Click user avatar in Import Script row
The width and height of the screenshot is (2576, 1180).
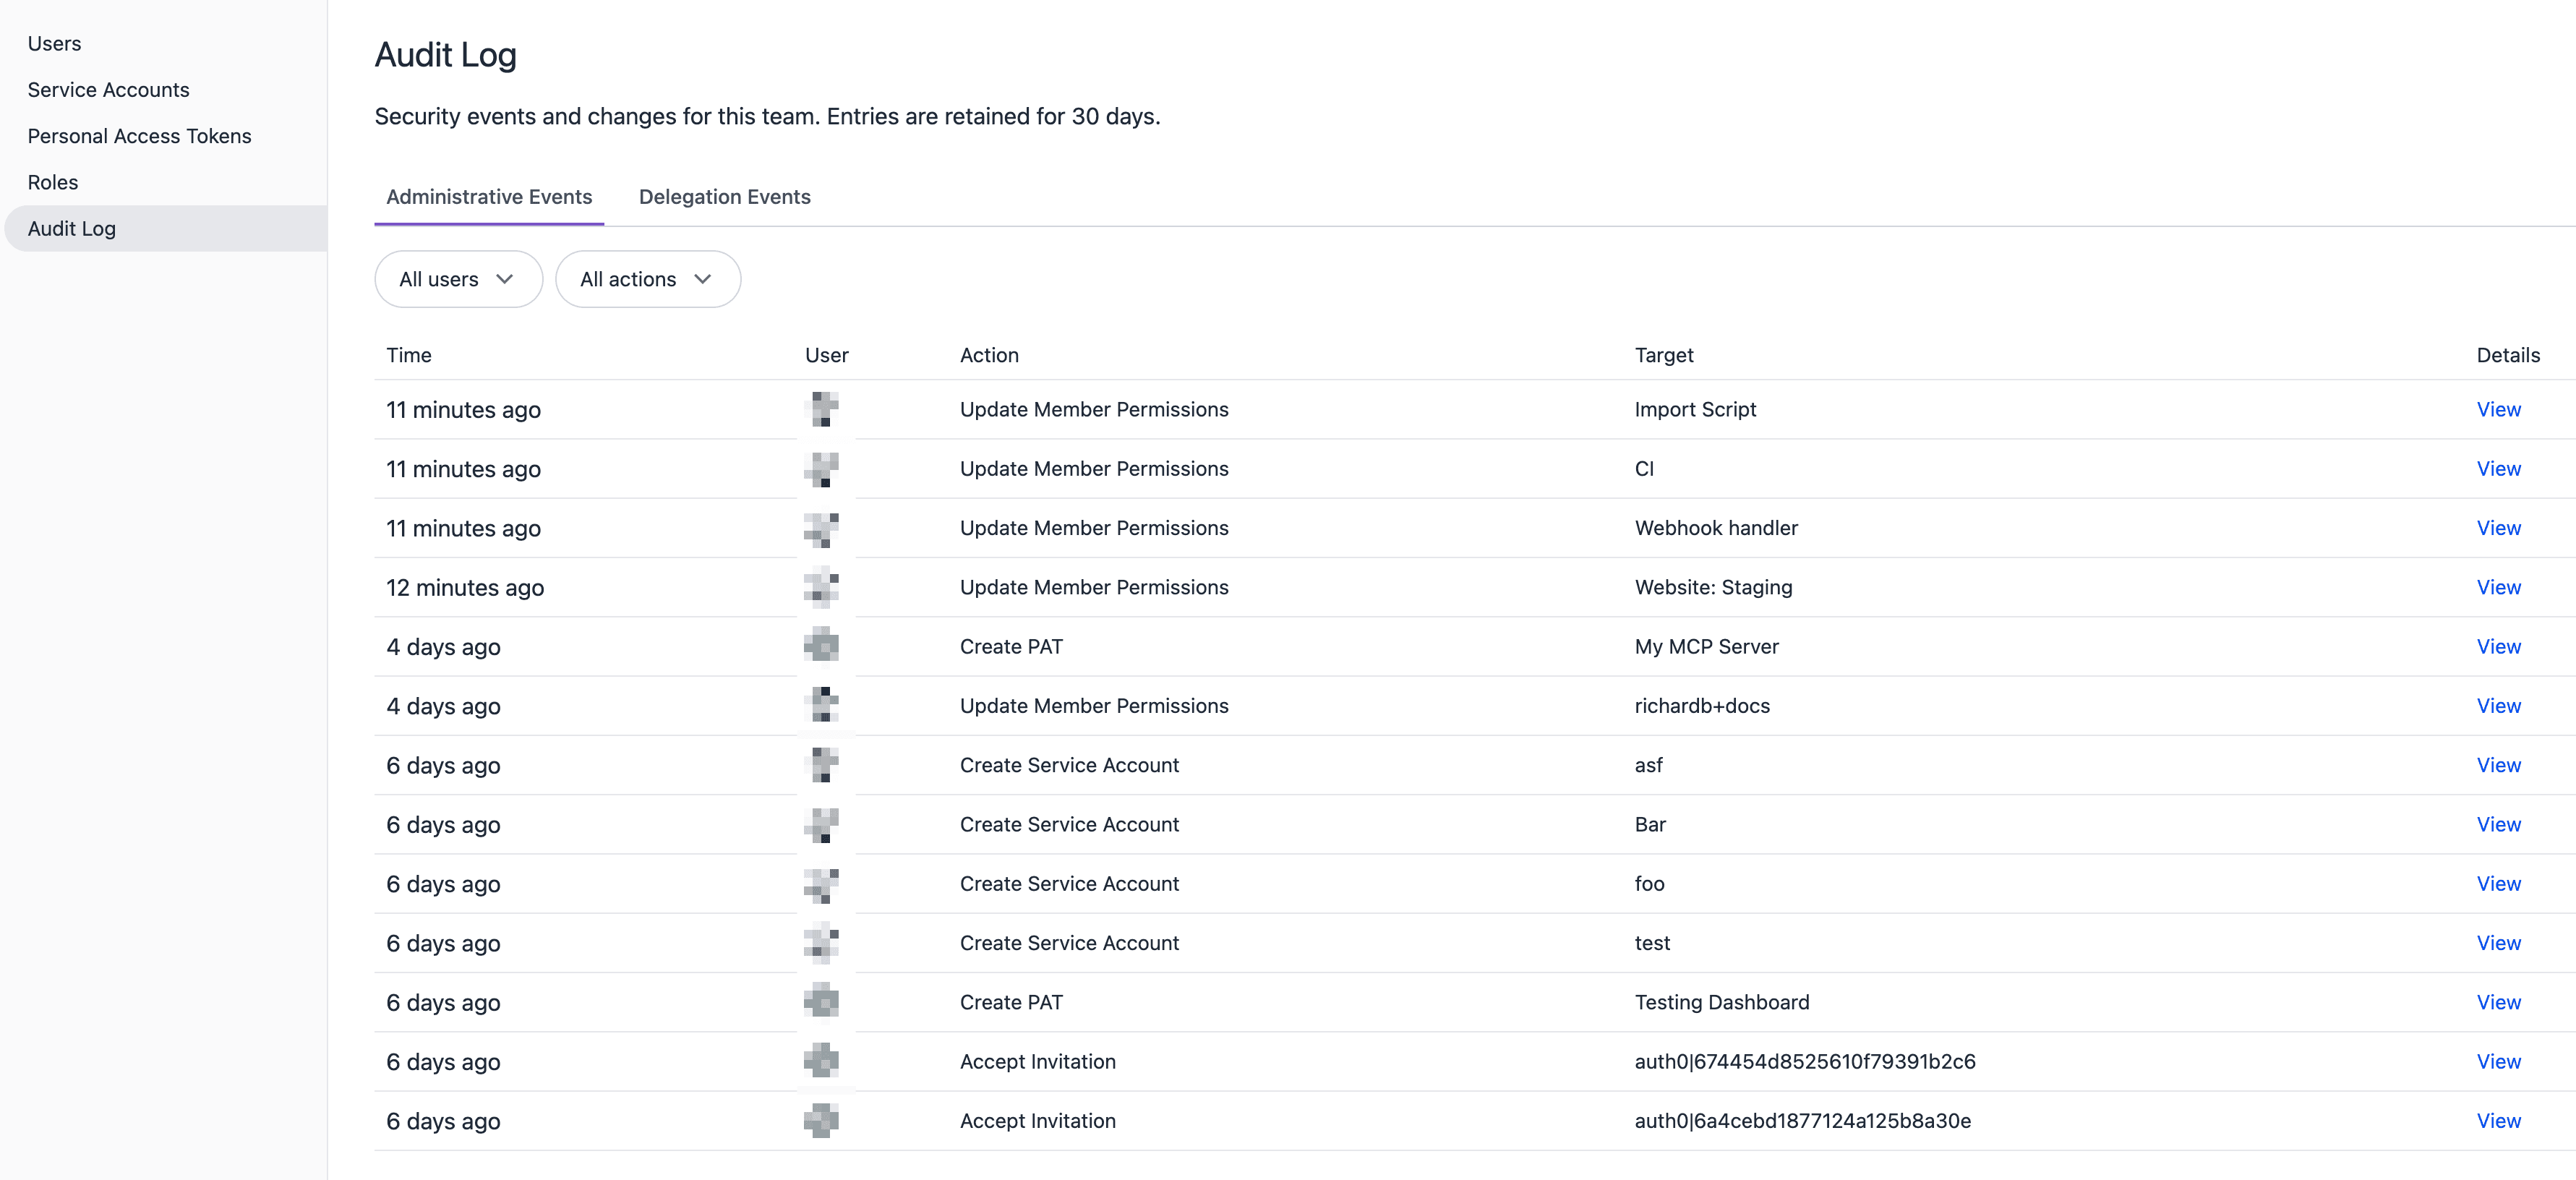[822, 409]
